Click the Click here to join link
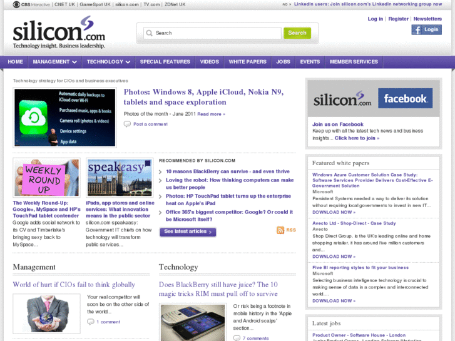 (357, 138)
